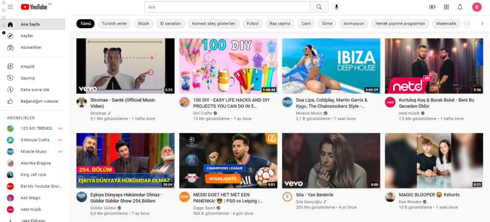Open the Stromae - Santé video title

123,103
